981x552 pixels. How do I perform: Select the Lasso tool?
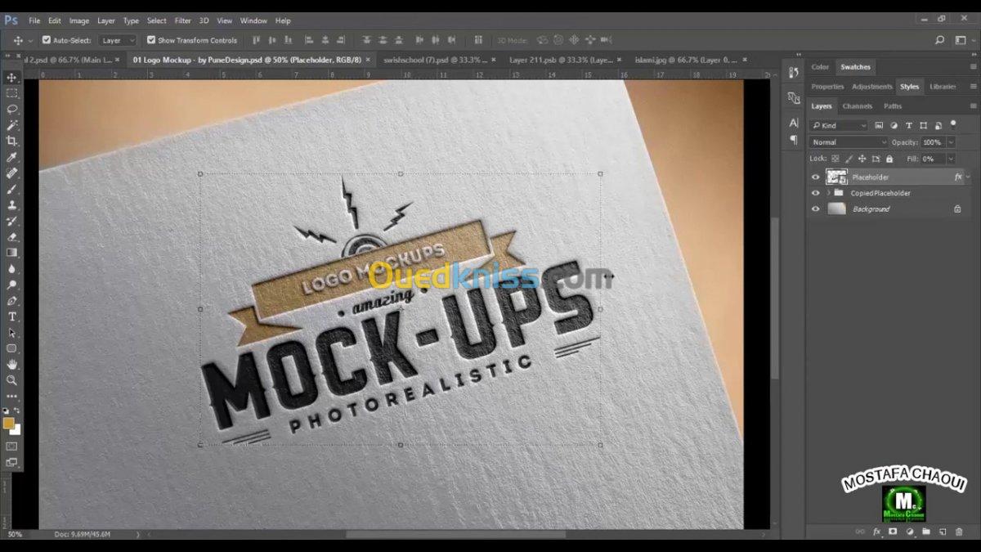pos(12,109)
